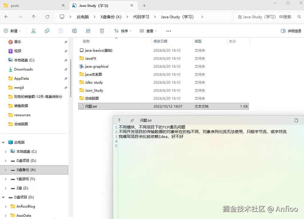Click the Delete trash can icon
Image resolution: width=304 pixels, height=219 pixels.
pos(102,31)
